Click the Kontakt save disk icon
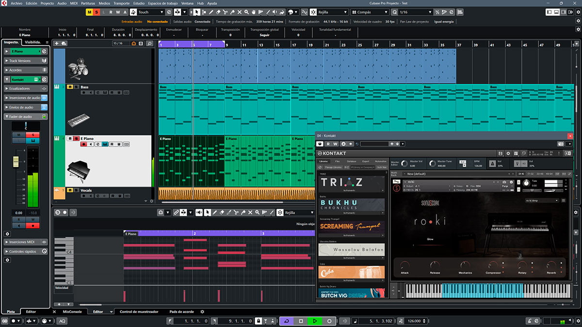This screenshot has width=582, height=327. 501,153
